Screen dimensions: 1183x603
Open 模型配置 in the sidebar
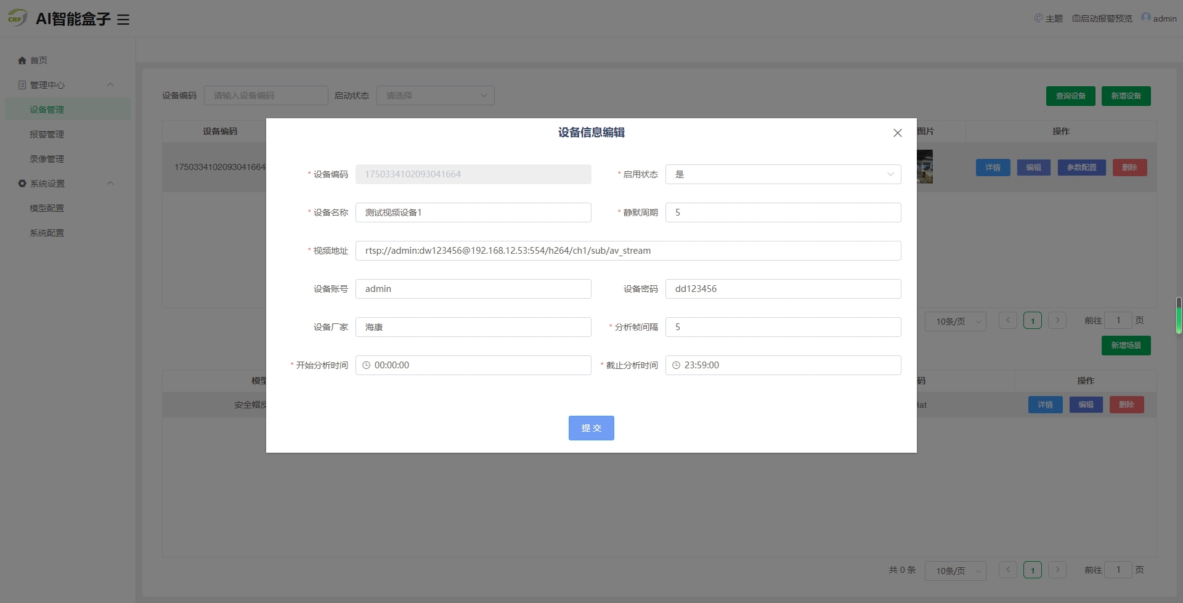[x=47, y=208]
